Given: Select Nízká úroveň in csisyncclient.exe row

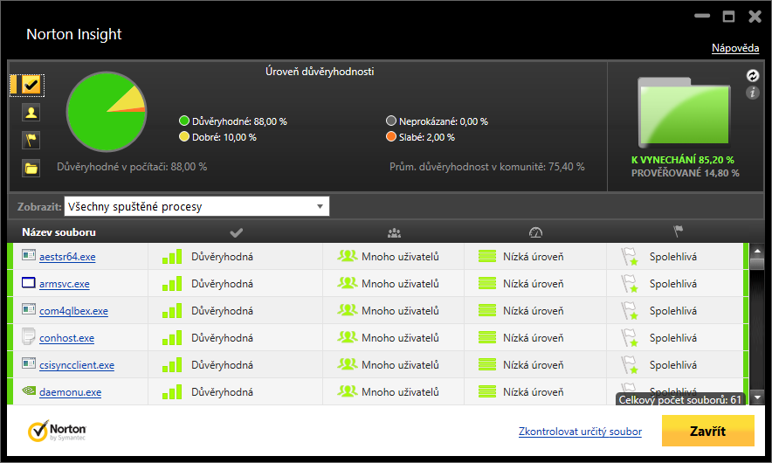Looking at the screenshot, I should click(534, 365).
